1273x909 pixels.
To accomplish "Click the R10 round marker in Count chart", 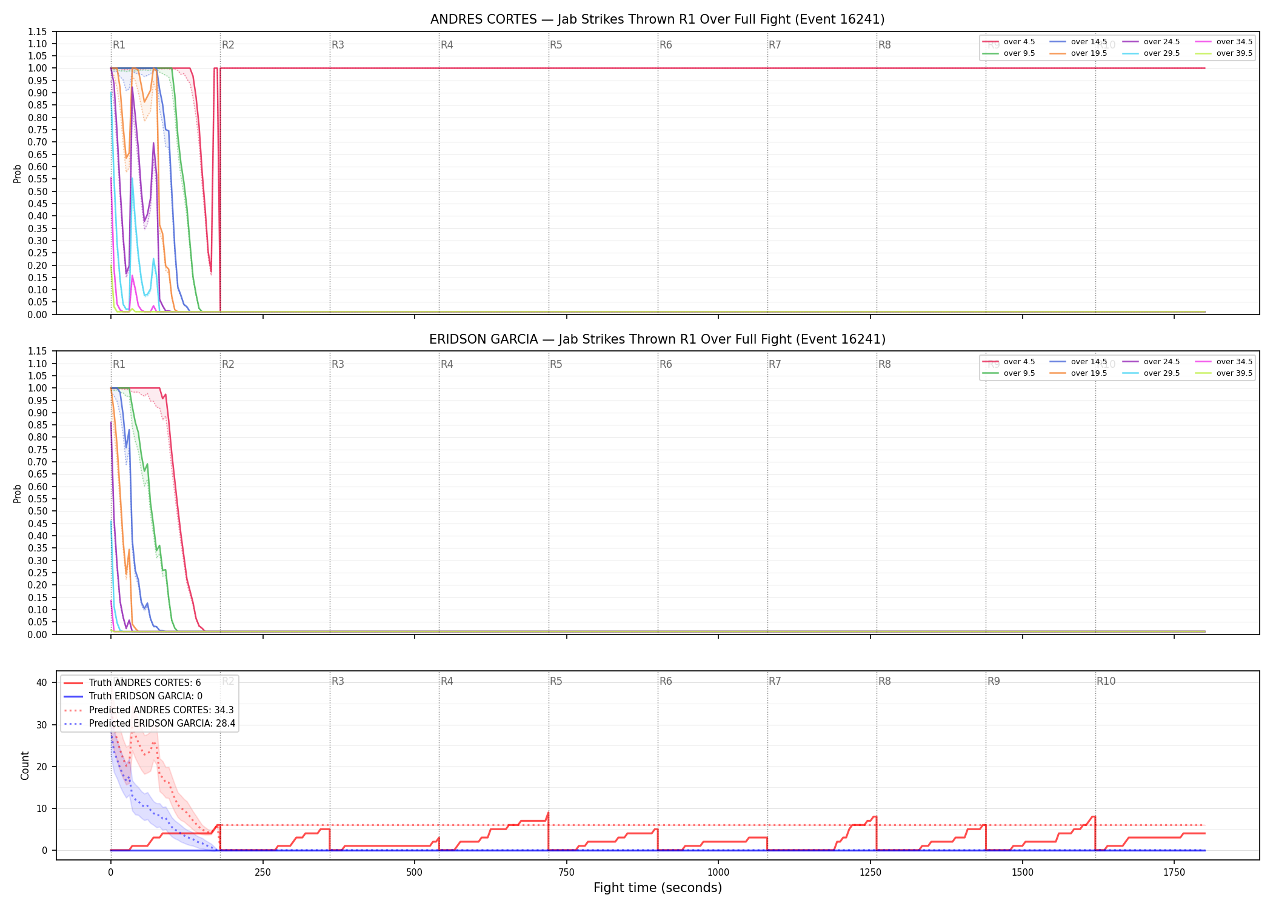I will point(1106,681).
